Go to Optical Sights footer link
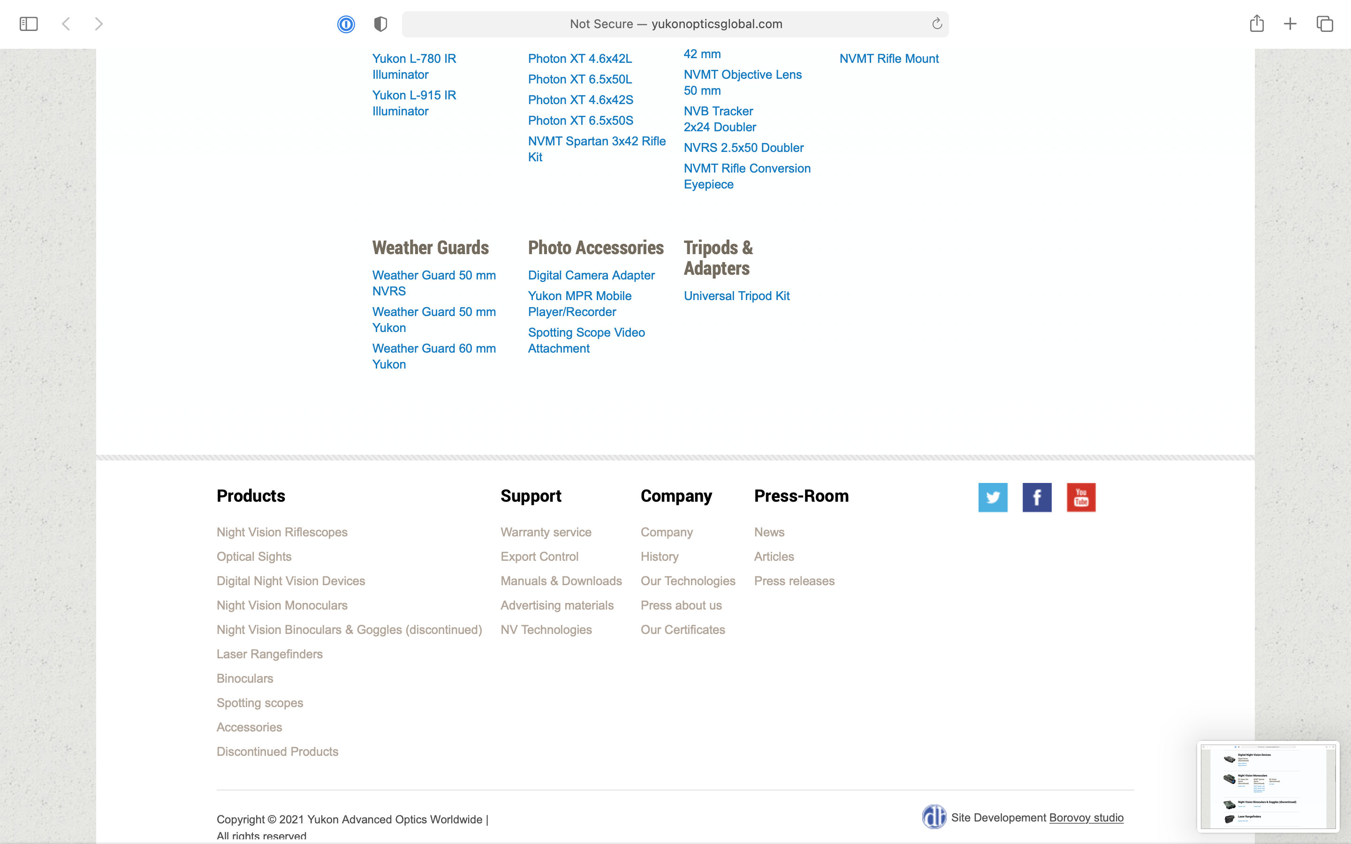Image resolution: width=1351 pixels, height=844 pixels. [254, 557]
